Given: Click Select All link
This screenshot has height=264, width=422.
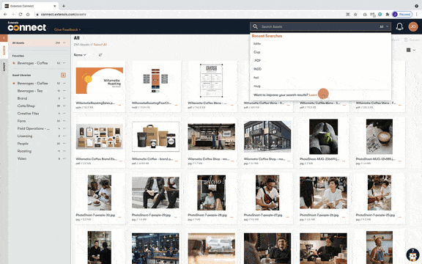Looking at the screenshot, I should pos(100,45).
